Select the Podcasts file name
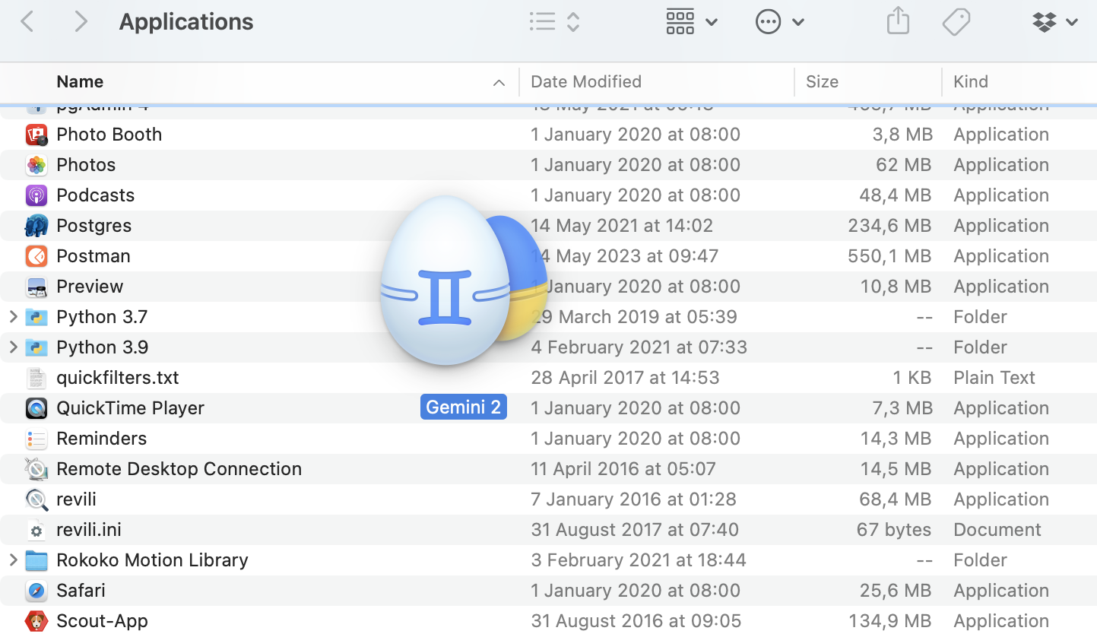Viewport: 1097px width, 634px height. pyautogui.click(x=95, y=195)
